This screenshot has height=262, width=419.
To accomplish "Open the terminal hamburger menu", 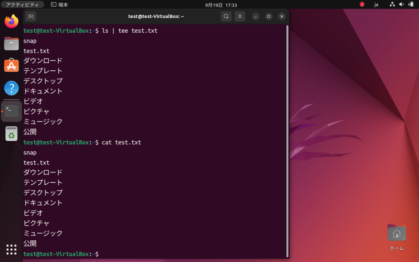I will click(240, 16).
